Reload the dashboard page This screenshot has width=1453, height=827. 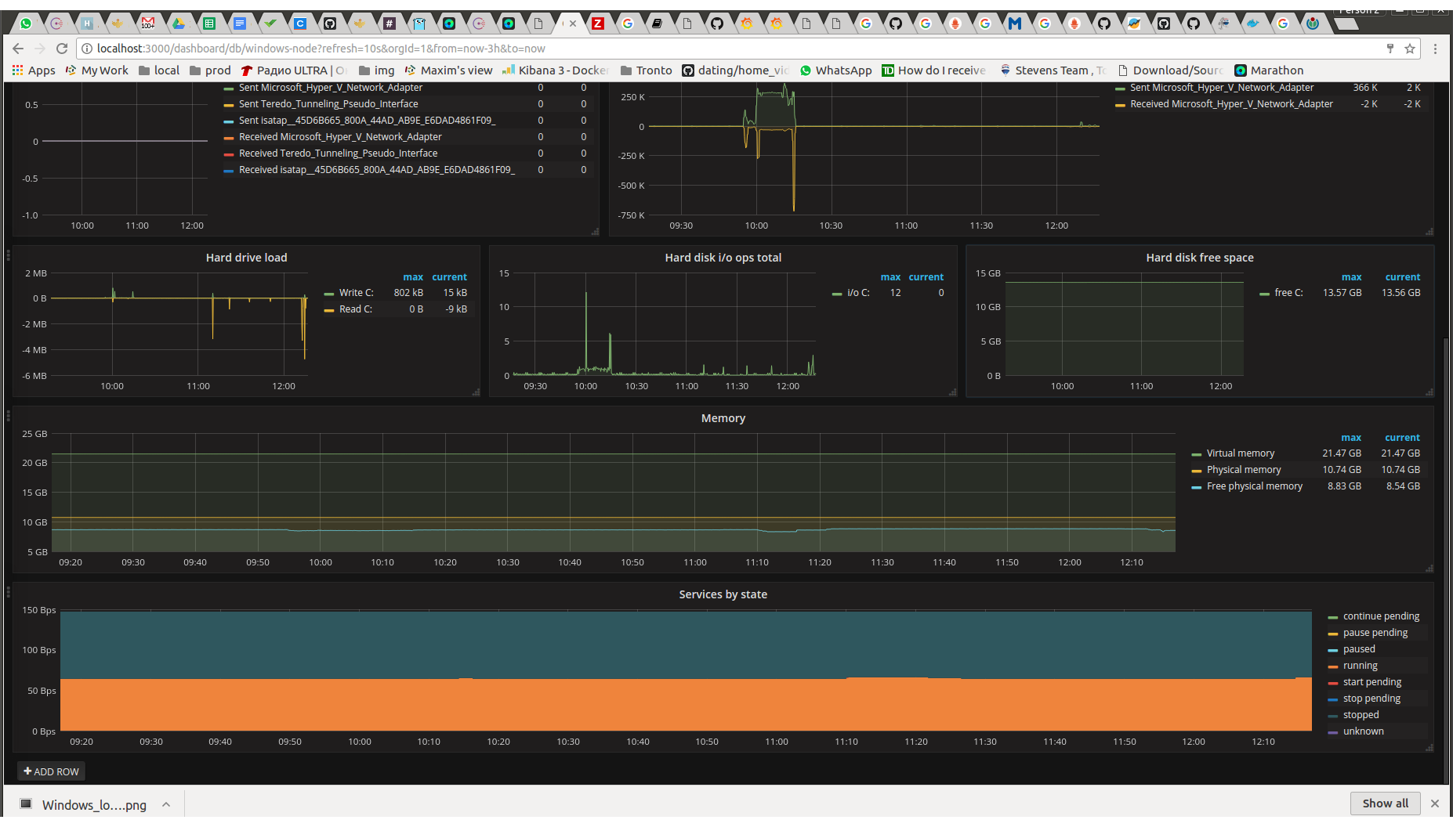[x=62, y=49]
